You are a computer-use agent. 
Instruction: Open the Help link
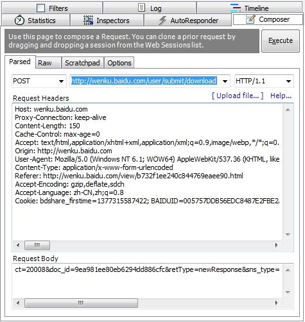point(281,96)
